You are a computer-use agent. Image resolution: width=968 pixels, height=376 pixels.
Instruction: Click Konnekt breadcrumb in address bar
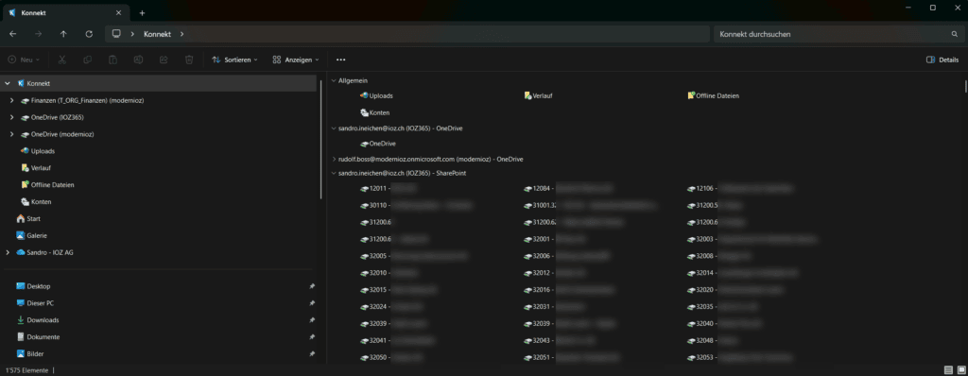158,34
